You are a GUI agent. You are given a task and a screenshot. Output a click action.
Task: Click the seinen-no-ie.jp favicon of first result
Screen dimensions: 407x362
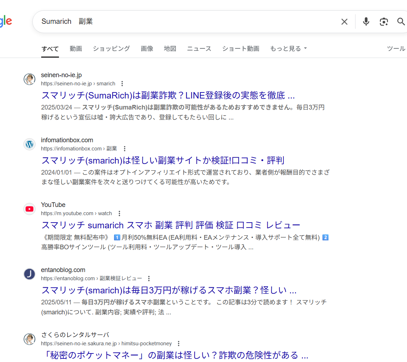(29, 79)
